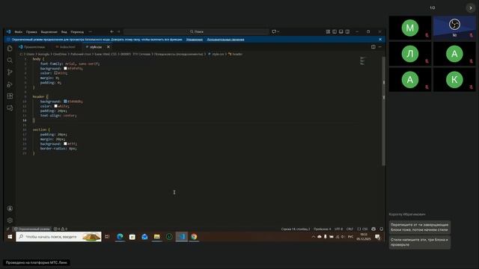Open the editor More Actions ellipsis
479x269 pixels.
(x=380, y=47)
